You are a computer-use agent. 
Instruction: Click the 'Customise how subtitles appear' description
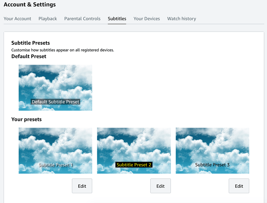tap(63, 50)
